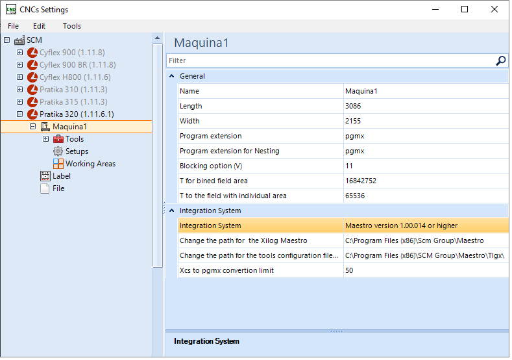Click the Label icon in tree

[x=45, y=176]
